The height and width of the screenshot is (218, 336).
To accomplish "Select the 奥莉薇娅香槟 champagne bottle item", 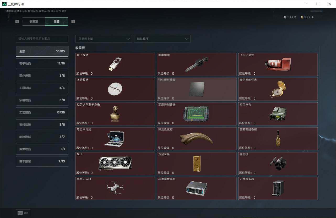I will click(278, 139).
